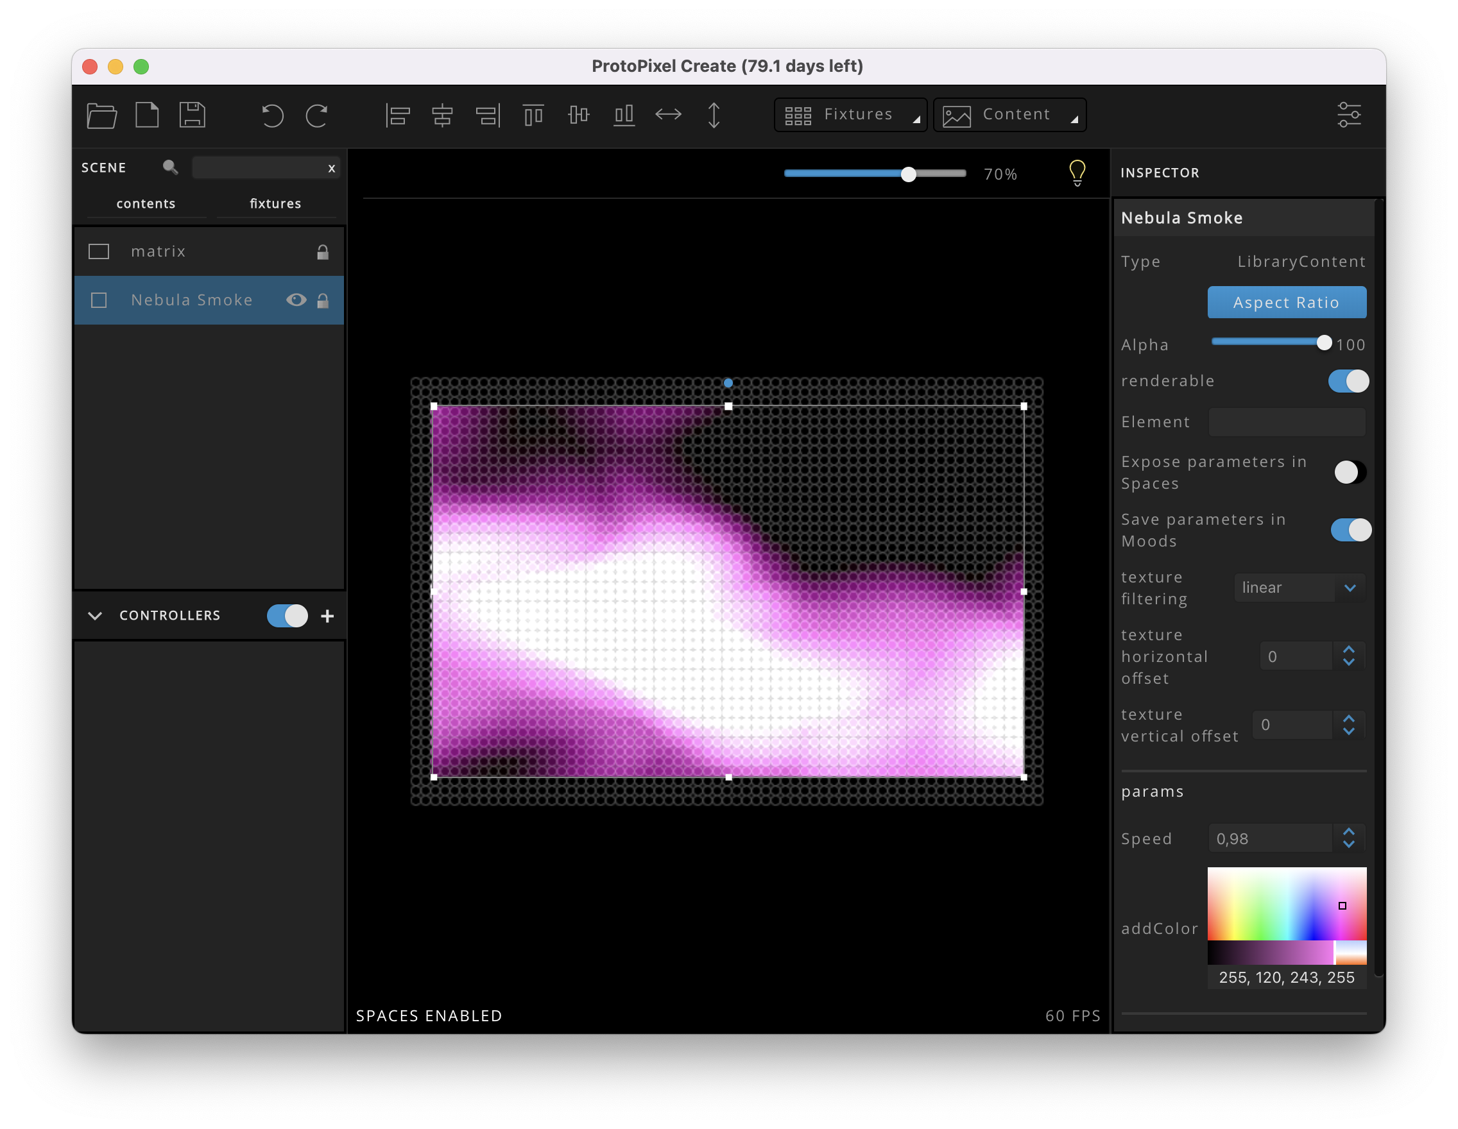This screenshot has width=1458, height=1129.
Task: Click the LibraryContent type value
Action: point(1301,262)
